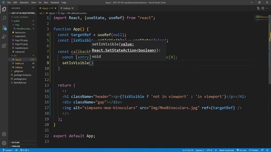Open the Help menu
This screenshot has height=152, width=271.
click(64, 3)
